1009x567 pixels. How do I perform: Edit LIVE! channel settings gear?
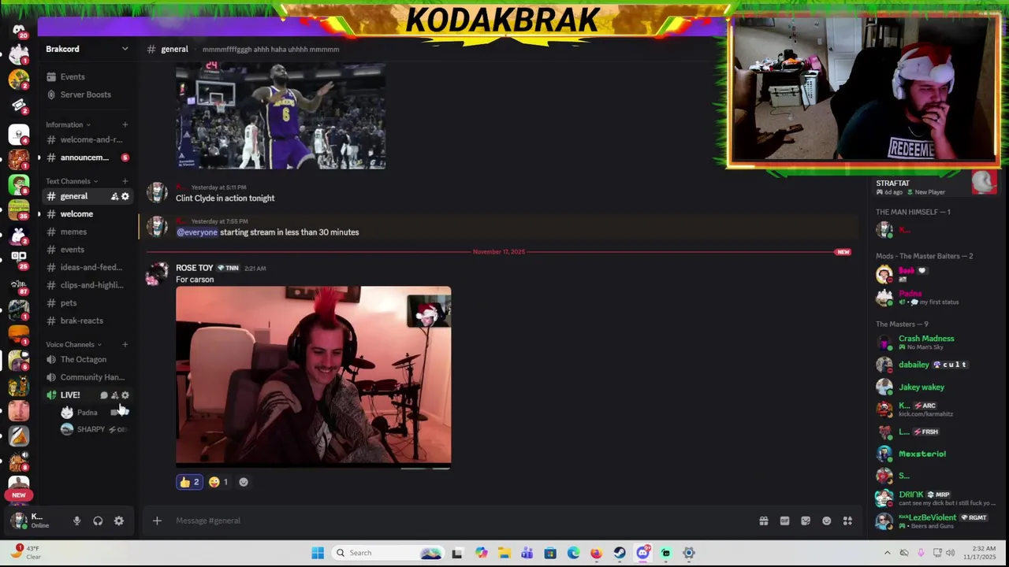pos(125,395)
